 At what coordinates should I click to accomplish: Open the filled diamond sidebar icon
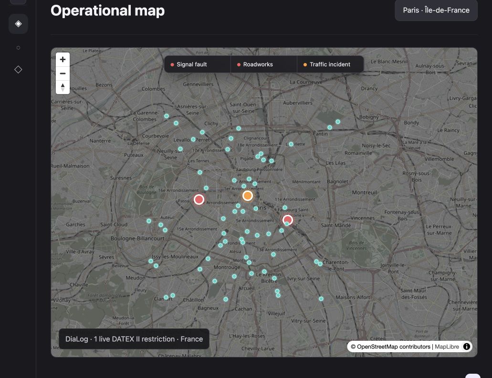pyautogui.click(x=18, y=24)
